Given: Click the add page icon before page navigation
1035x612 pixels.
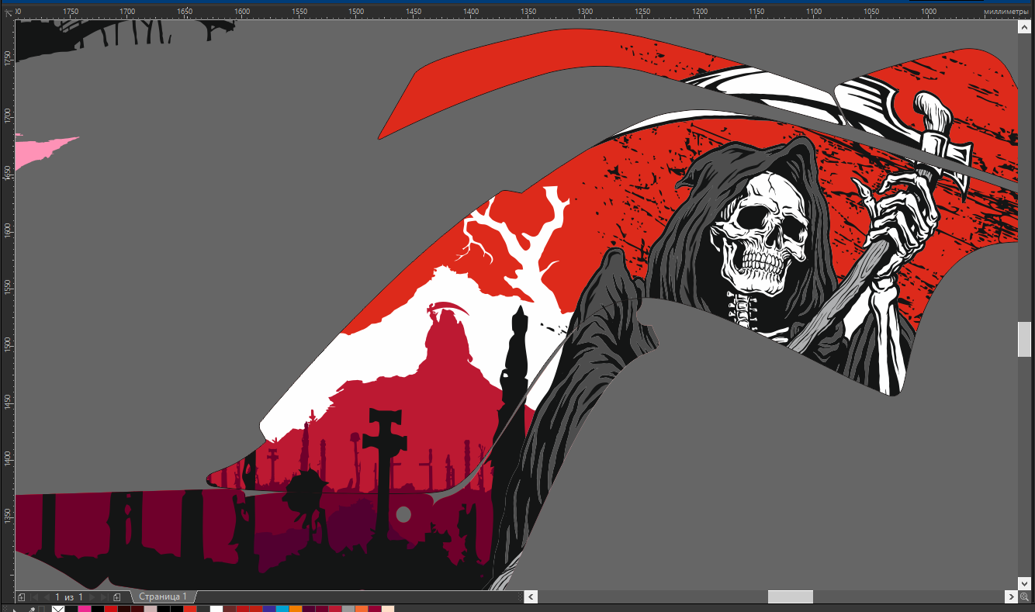Looking at the screenshot, I should [x=21, y=597].
